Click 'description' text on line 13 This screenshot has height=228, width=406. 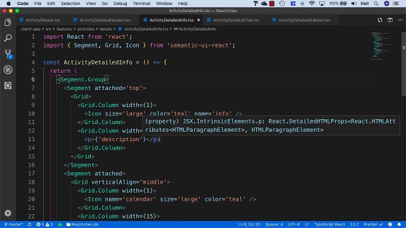pyautogui.click(x=121, y=139)
